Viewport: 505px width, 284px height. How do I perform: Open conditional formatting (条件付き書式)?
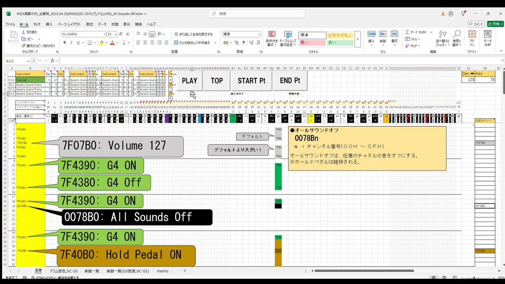click(x=271, y=37)
